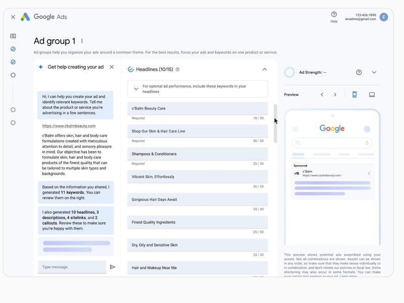
Task: Open the account avatar labeled E
Action: click(x=384, y=17)
